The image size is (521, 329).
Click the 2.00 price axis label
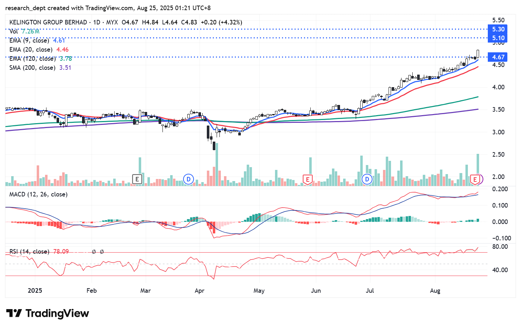498,177
